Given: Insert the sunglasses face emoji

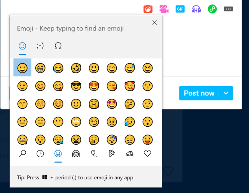Looking at the screenshot, I should (76, 85).
